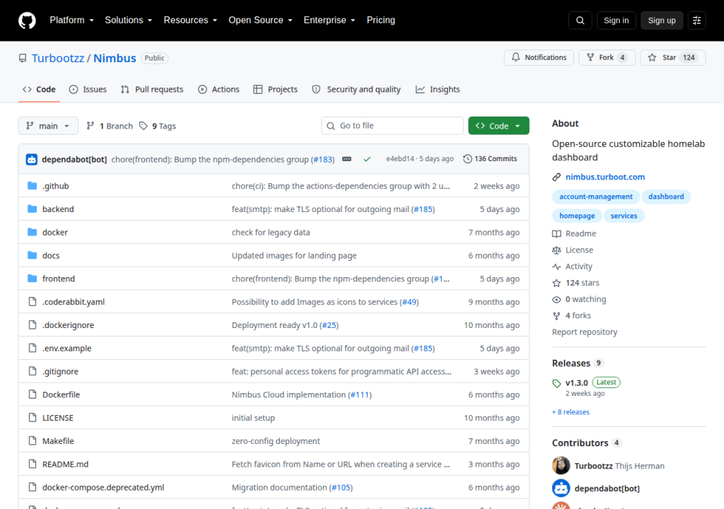Open pull request #183 link in commit header

click(x=322, y=159)
